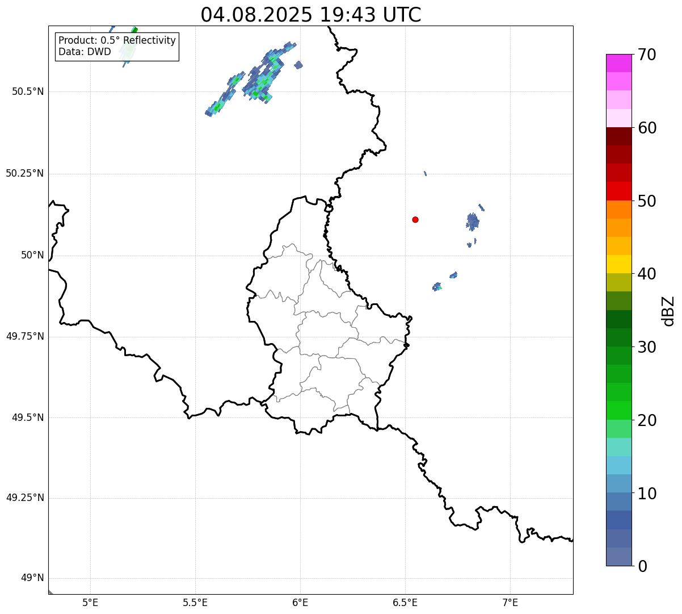Click the blue radar echo east of the red dot
This screenshot has width=682, height=614.
(x=473, y=221)
